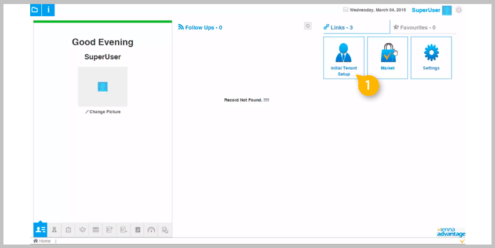Refresh the Follow Ups list

[308, 26]
